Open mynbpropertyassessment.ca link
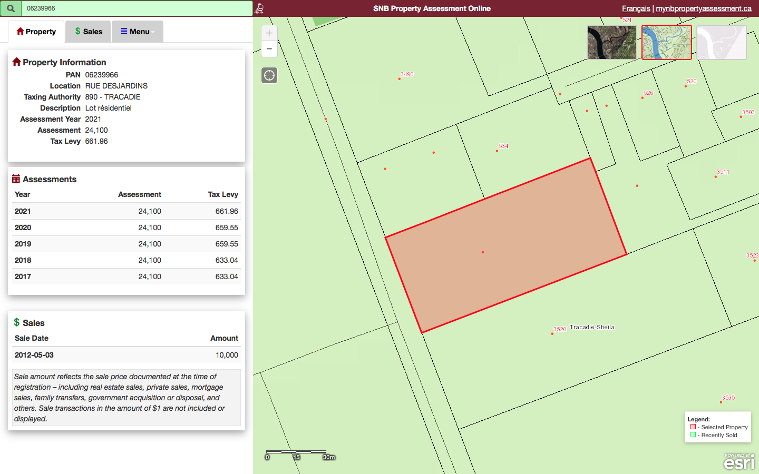The width and height of the screenshot is (759, 474). (704, 8)
